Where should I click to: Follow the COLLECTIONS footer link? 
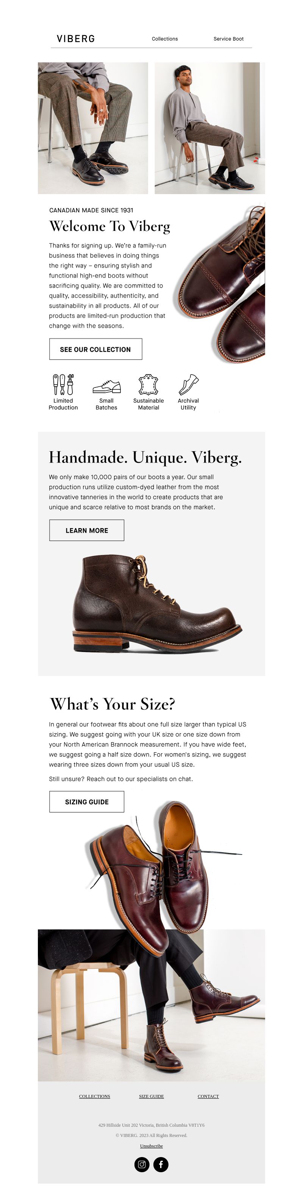(94, 1096)
